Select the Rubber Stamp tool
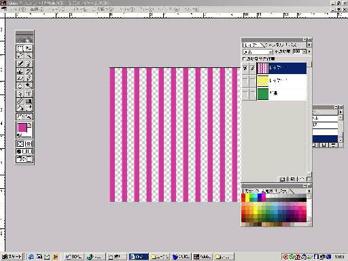The width and height of the screenshot is (348, 261). click(x=20, y=71)
